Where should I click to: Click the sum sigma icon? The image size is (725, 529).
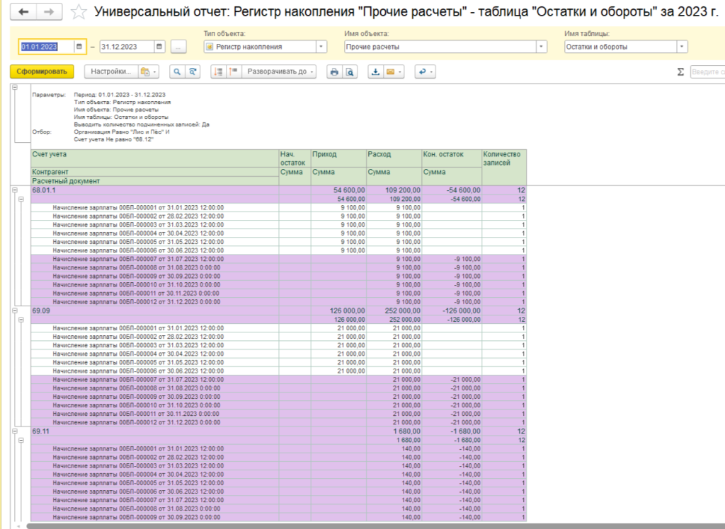680,71
